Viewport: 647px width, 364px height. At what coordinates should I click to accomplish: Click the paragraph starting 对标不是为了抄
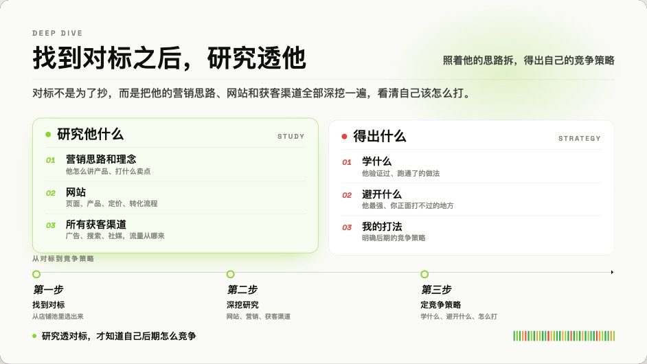[251, 93]
